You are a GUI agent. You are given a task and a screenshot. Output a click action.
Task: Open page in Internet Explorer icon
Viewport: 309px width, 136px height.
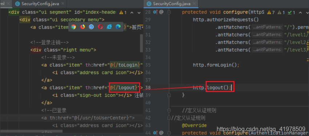click(109, 27)
